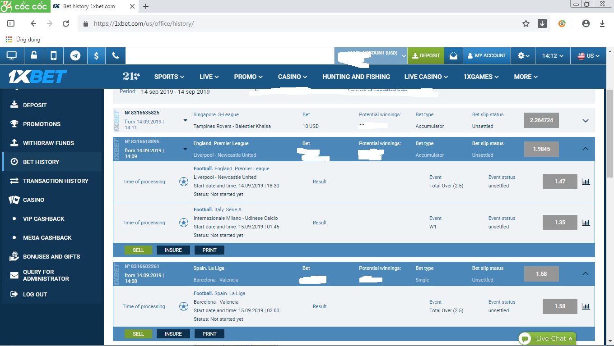Open the PROMO dropdown menu
The image size is (614, 346).
point(248,77)
